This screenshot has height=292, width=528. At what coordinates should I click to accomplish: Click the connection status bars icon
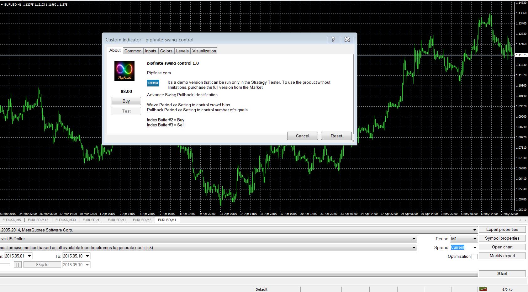pos(483,289)
